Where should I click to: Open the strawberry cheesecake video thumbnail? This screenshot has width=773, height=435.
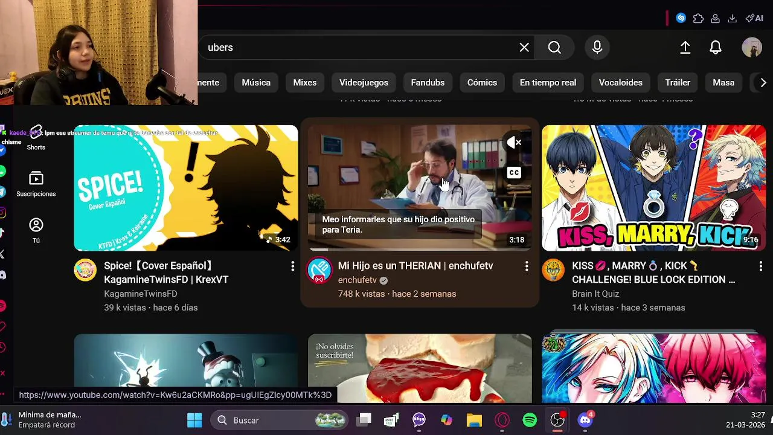click(420, 369)
